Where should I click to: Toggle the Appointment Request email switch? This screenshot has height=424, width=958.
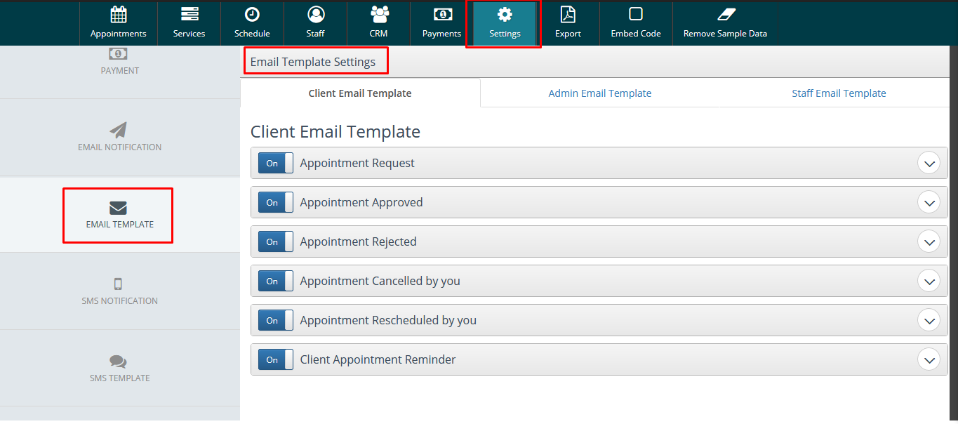[276, 163]
